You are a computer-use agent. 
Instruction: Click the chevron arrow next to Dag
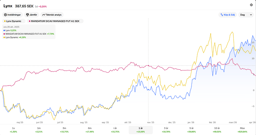coord(251,15)
